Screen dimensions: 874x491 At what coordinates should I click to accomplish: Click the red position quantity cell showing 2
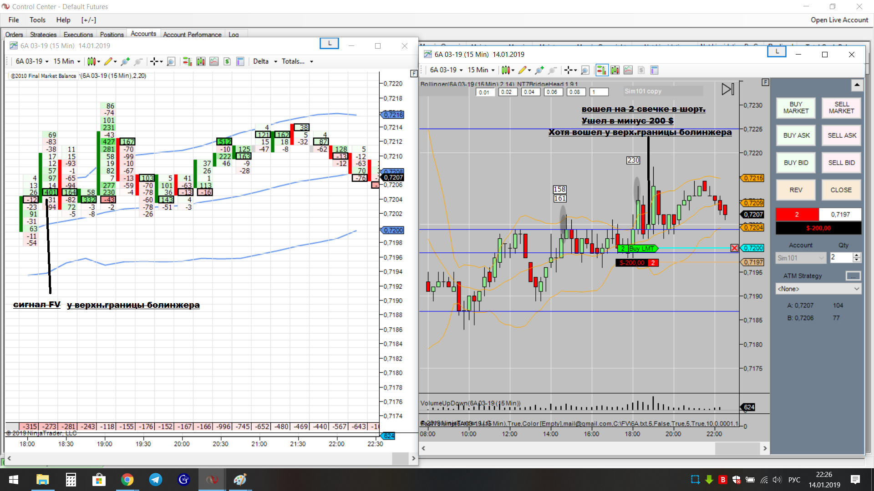click(797, 215)
